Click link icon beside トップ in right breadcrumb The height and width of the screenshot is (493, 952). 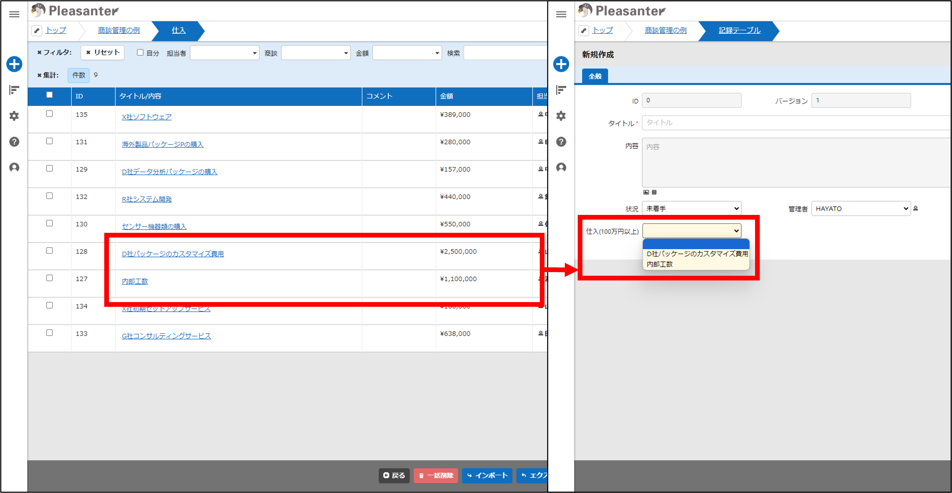tap(583, 31)
